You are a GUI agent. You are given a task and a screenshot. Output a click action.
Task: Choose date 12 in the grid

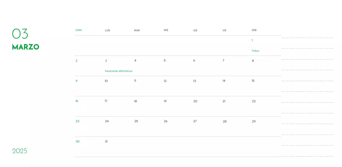(x=165, y=81)
